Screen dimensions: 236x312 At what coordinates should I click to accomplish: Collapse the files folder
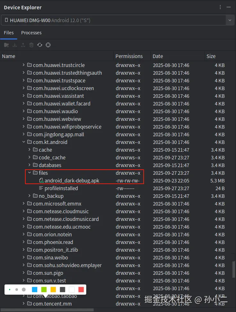click(29, 173)
